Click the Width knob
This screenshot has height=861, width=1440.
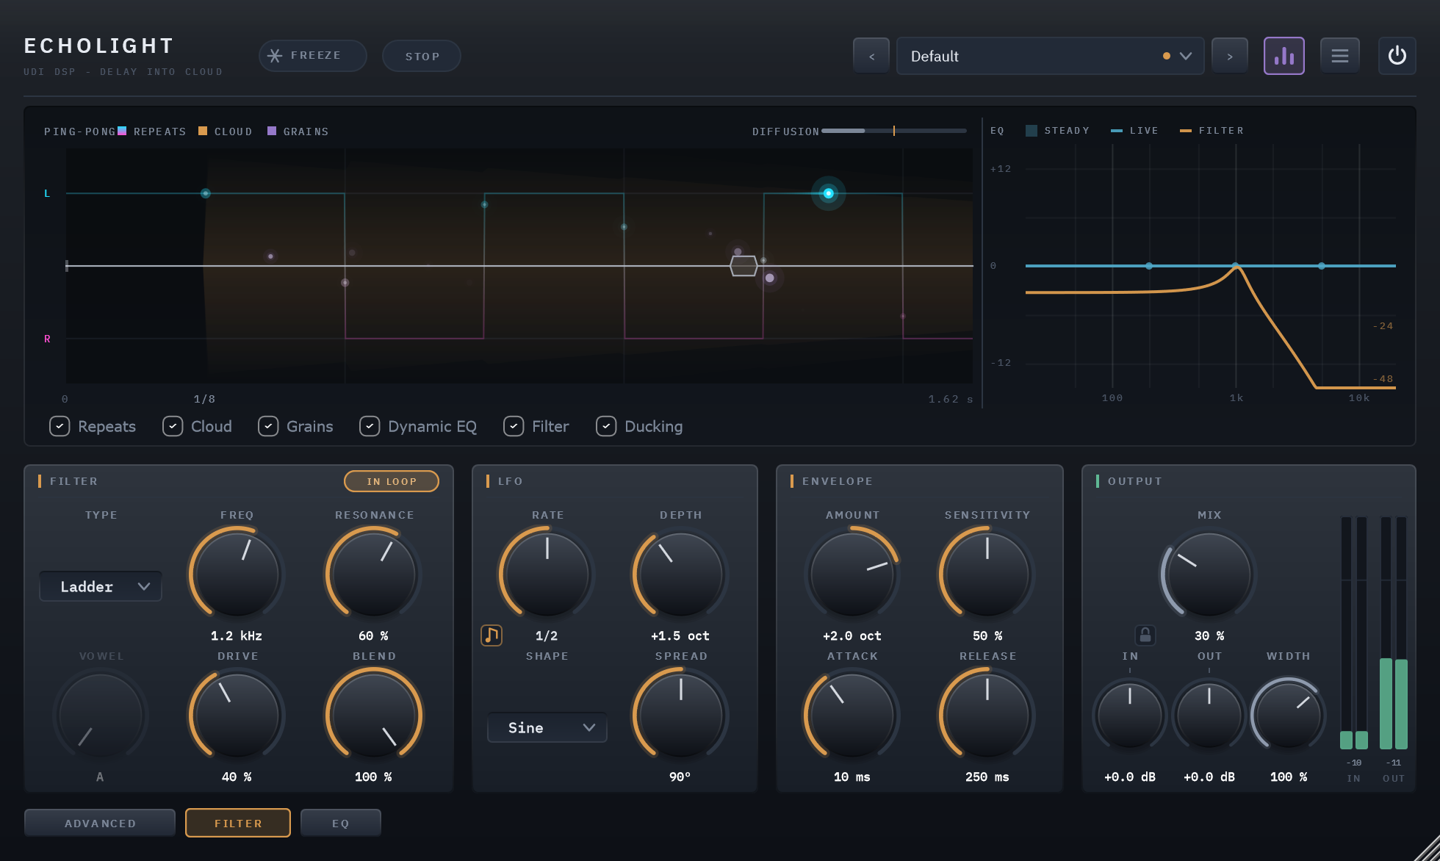[1288, 715]
